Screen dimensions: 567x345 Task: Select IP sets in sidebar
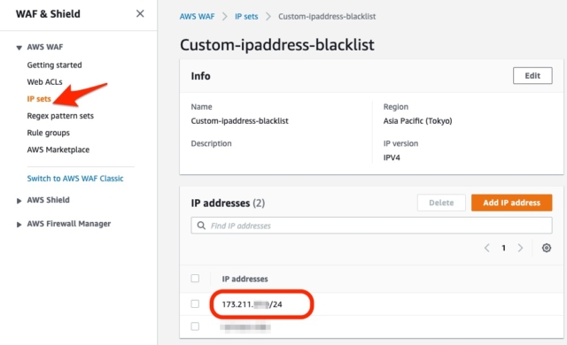coord(39,99)
